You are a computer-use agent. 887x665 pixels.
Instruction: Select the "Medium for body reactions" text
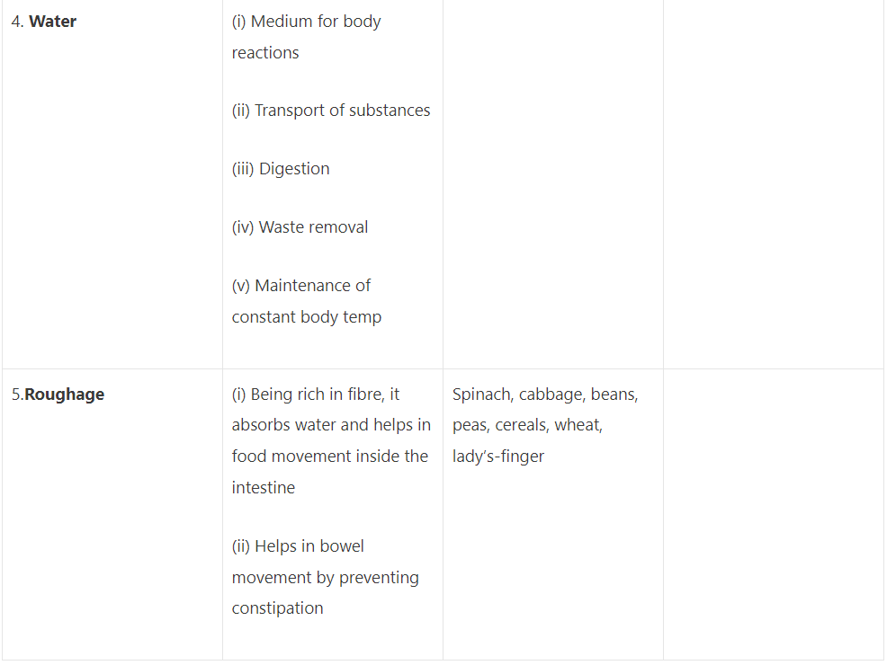click(x=306, y=37)
